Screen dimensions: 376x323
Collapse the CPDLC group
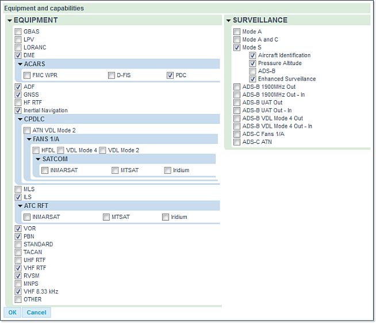[20, 119]
